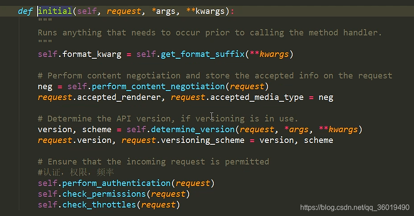The height and width of the screenshot is (216, 414).
Task: Click 'accepted_media_type' attribute
Action: [257, 97]
